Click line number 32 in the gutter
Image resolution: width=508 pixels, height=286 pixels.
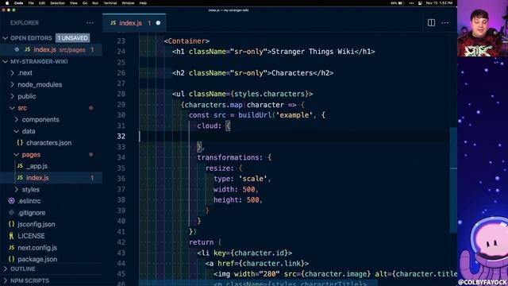(x=121, y=136)
